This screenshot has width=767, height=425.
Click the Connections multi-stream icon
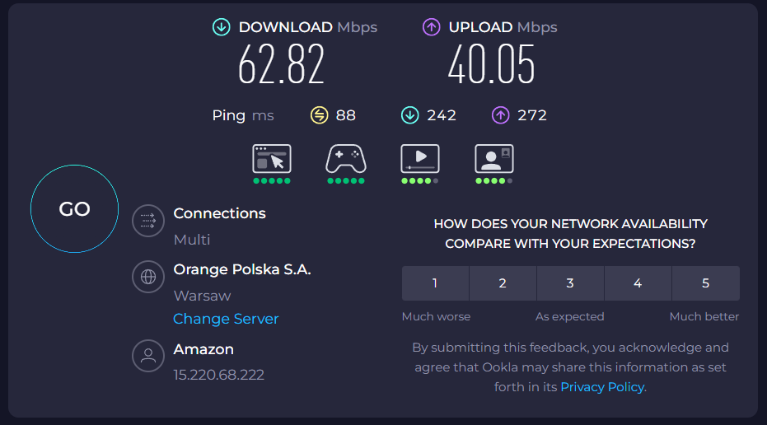(x=148, y=221)
